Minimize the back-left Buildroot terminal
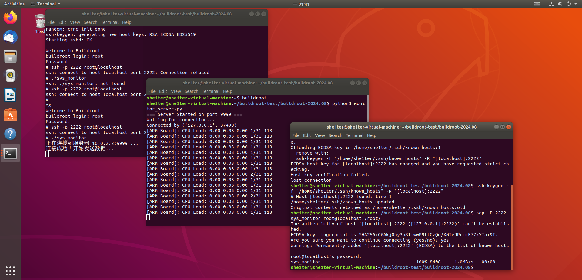The height and width of the screenshot is (280, 582). tap(251, 14)
